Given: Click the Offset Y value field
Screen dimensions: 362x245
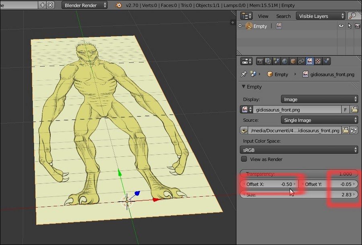Looking at the screenshot, I should pyautogui.click(x=329, y=184).
